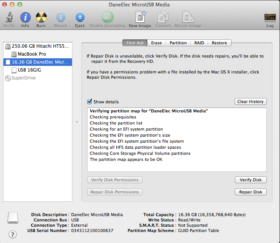Open the Log viewer icon
Screen dimensions: 280x243
tap(270, 17)
